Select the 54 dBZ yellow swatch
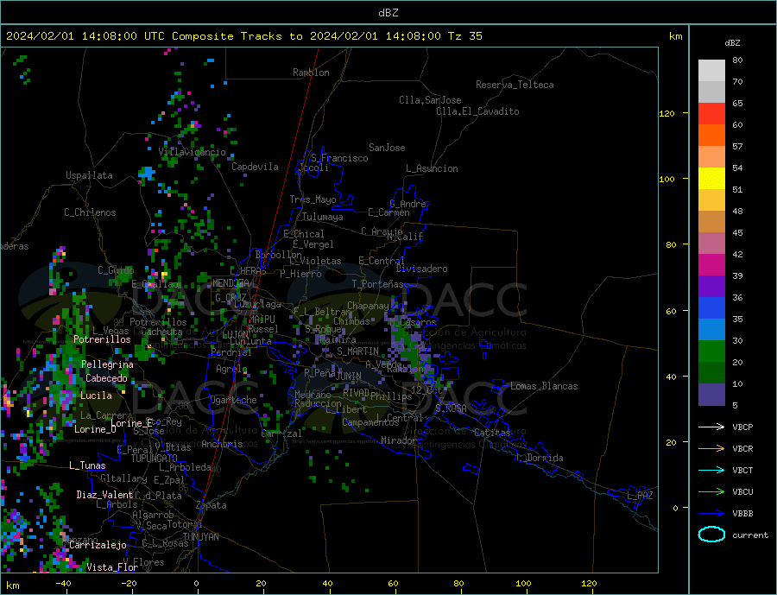The image size is (777, 595). pos(711,179)
